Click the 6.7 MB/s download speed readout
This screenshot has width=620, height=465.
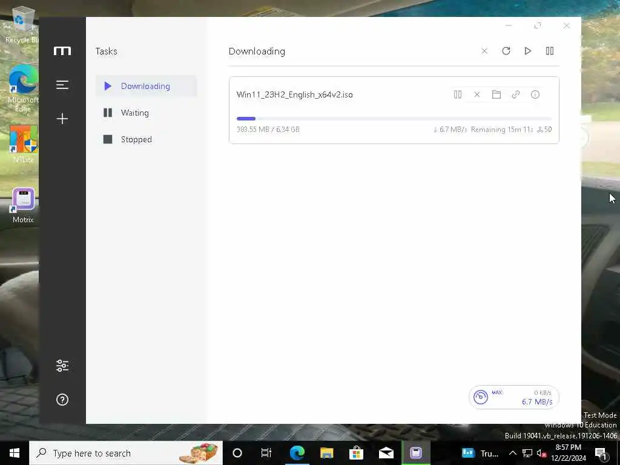537,402
